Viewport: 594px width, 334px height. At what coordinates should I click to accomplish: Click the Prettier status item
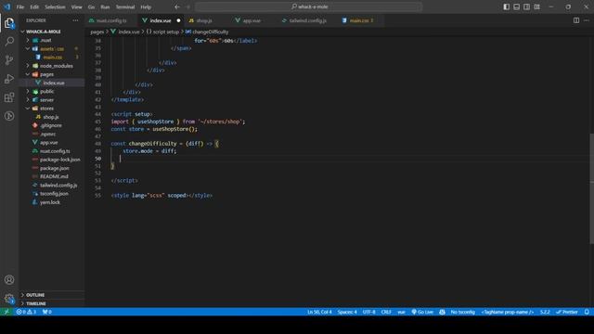[x=567, y=312]
